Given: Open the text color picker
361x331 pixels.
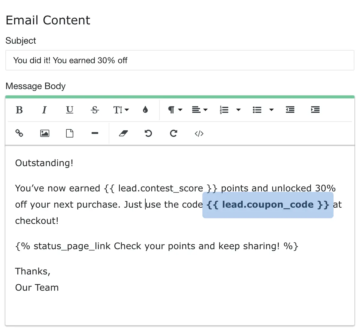Looking at the screenshot, I should tap(145, 110).
